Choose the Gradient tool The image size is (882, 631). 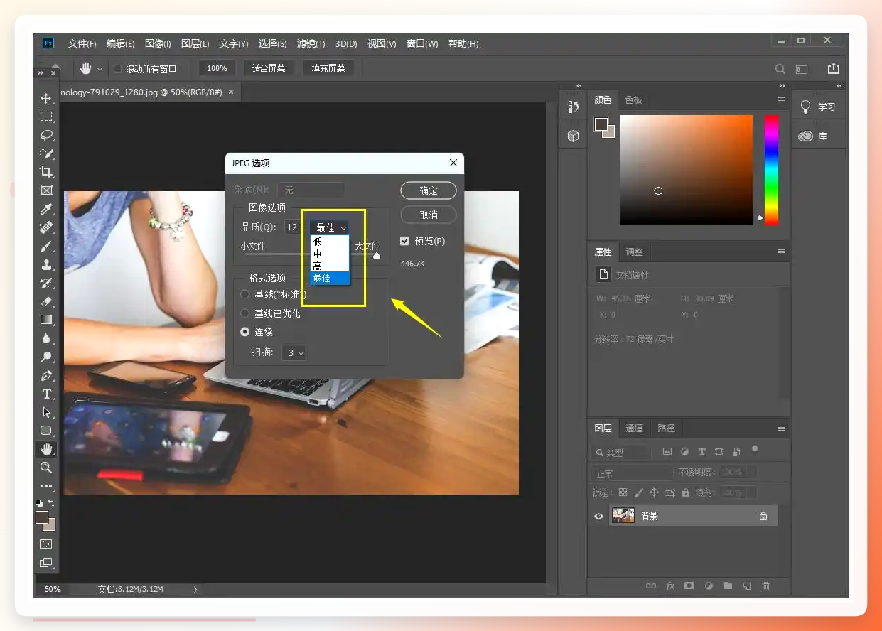click(x=46, y=320)
